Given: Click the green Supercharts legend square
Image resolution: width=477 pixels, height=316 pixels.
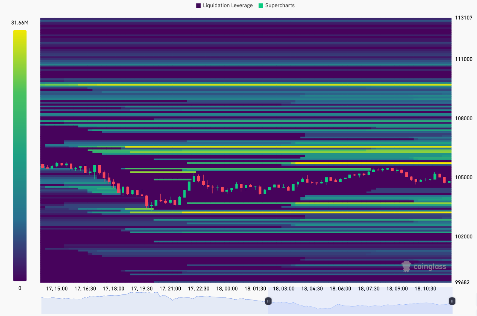Looking at the screenshot, I should [261, 6].
